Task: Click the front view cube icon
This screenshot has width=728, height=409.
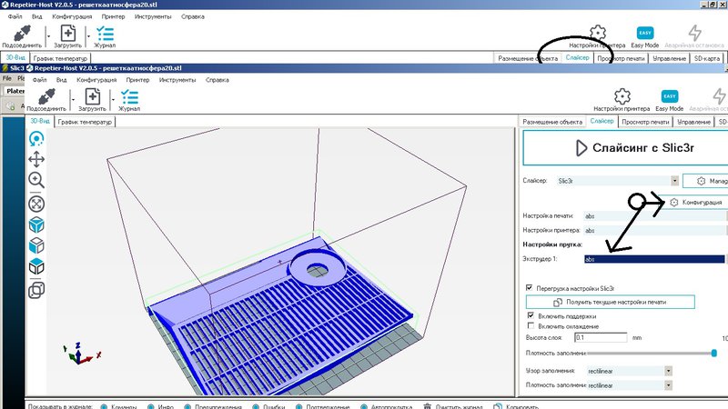Action: coord(36,245)
